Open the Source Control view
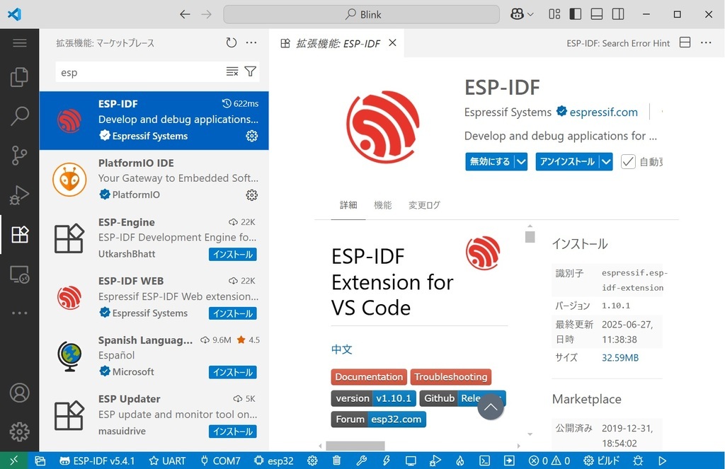The width and height of the screenshot is (725, 469). (19, 156)
